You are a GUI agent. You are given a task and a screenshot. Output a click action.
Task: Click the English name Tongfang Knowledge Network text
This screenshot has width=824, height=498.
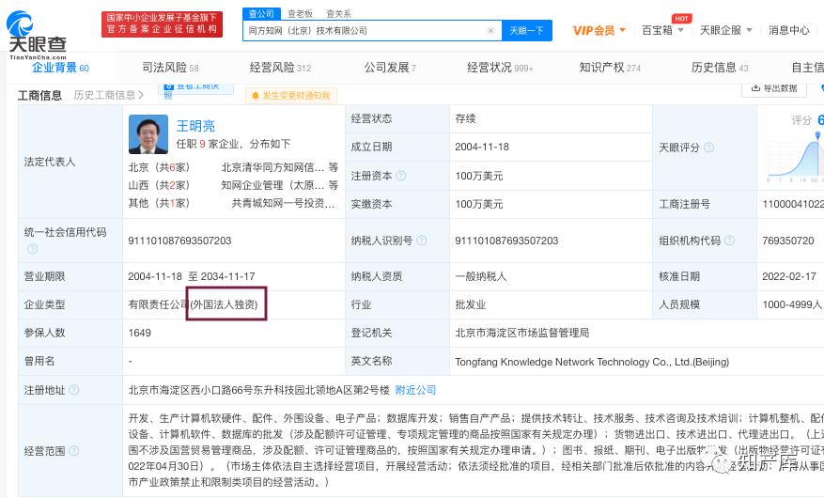click(x=592, y=362)
